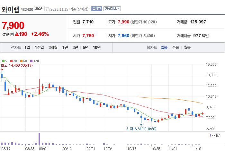Select the 1주일 line chart tab

(x=39, y=47)
